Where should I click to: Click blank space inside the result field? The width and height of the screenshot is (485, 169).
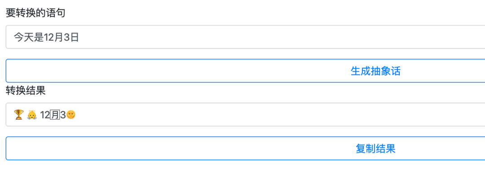278,115
